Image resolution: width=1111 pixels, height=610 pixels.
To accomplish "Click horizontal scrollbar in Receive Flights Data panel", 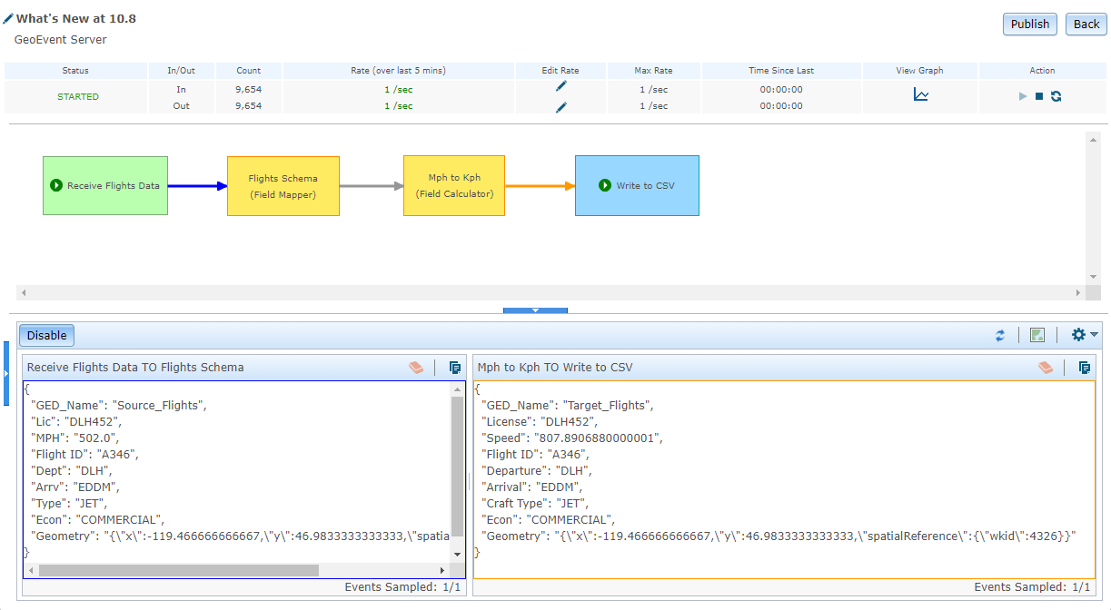I will pos(179,570).
